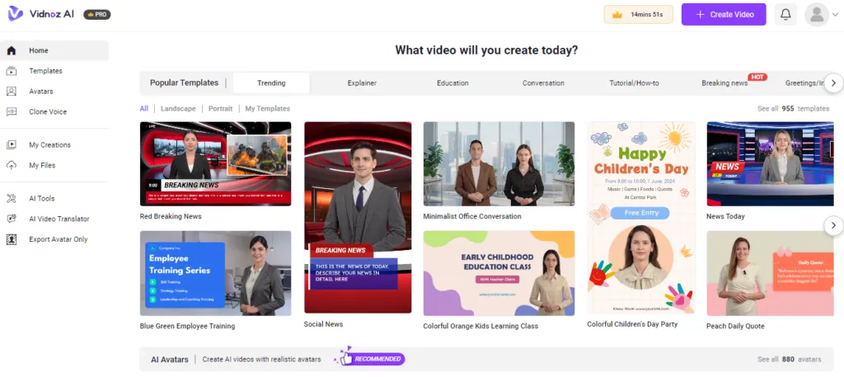Filter templates by Portrait
Image resolution: width=844 pixels, height=377 pixels.
pos(221,109)
